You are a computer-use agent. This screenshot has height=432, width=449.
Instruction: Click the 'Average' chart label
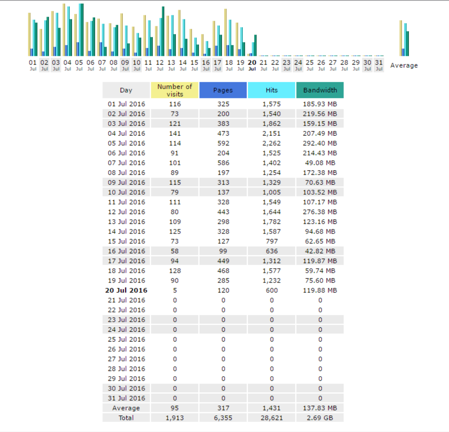pyautogui.click(x=404, y=66)
